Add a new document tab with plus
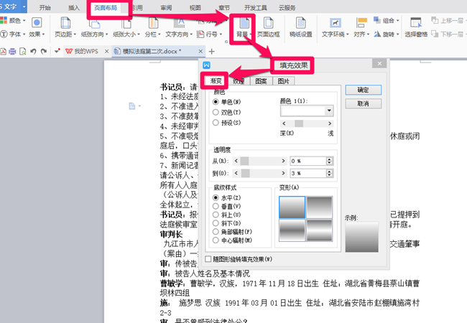The image size is (467, 323). click(212, 52)
